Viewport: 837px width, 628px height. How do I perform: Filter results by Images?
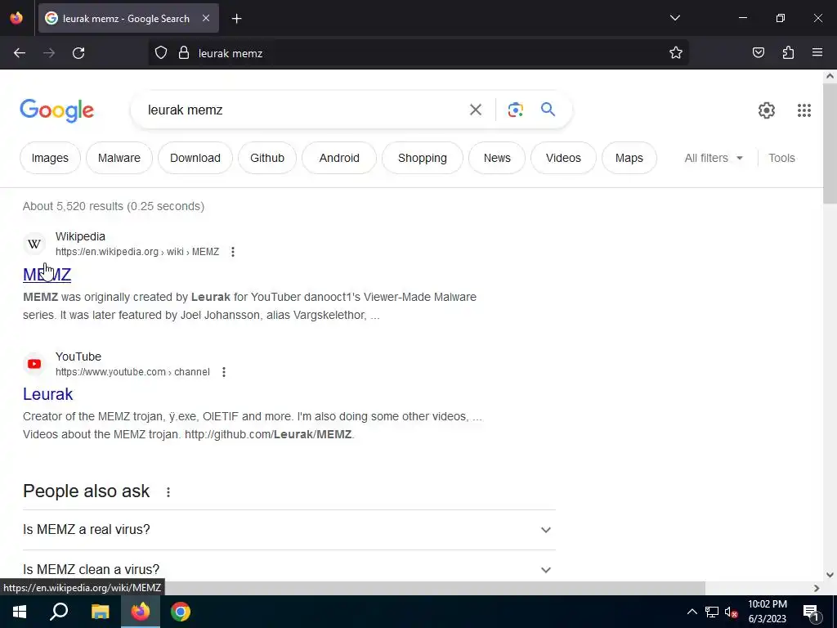coord(50,158)
